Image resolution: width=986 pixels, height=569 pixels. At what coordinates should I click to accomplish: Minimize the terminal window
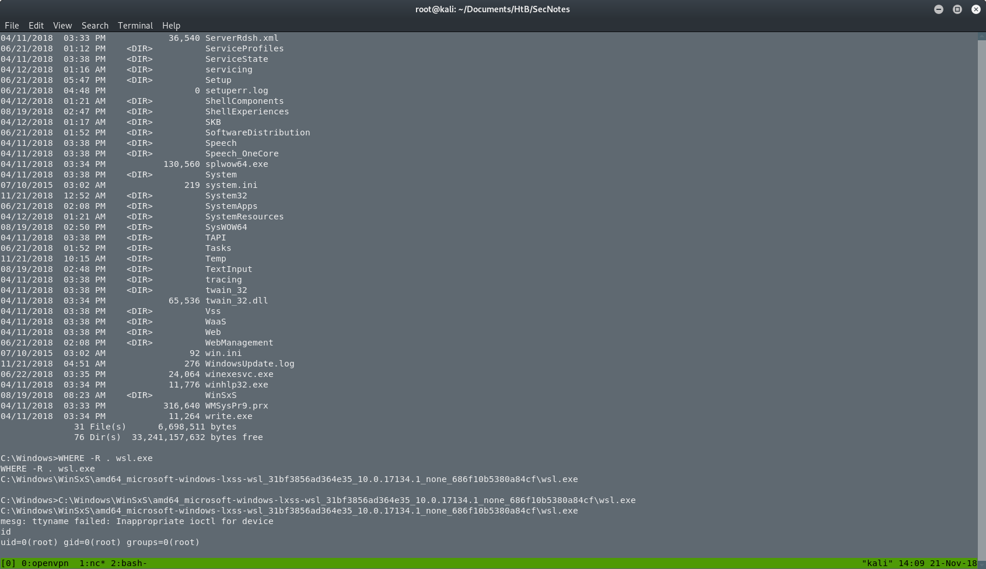point(938,9)
